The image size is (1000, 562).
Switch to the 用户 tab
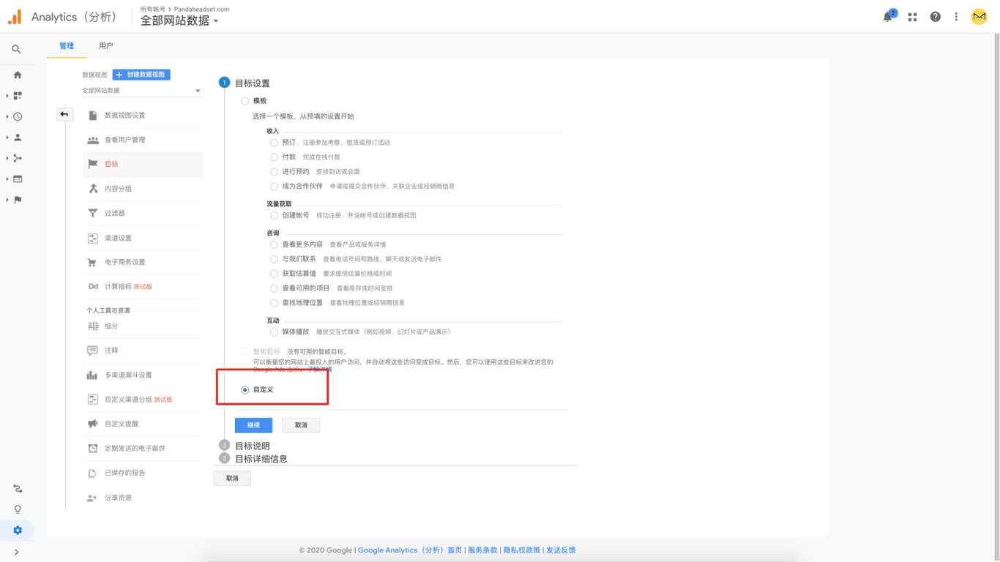106,46
